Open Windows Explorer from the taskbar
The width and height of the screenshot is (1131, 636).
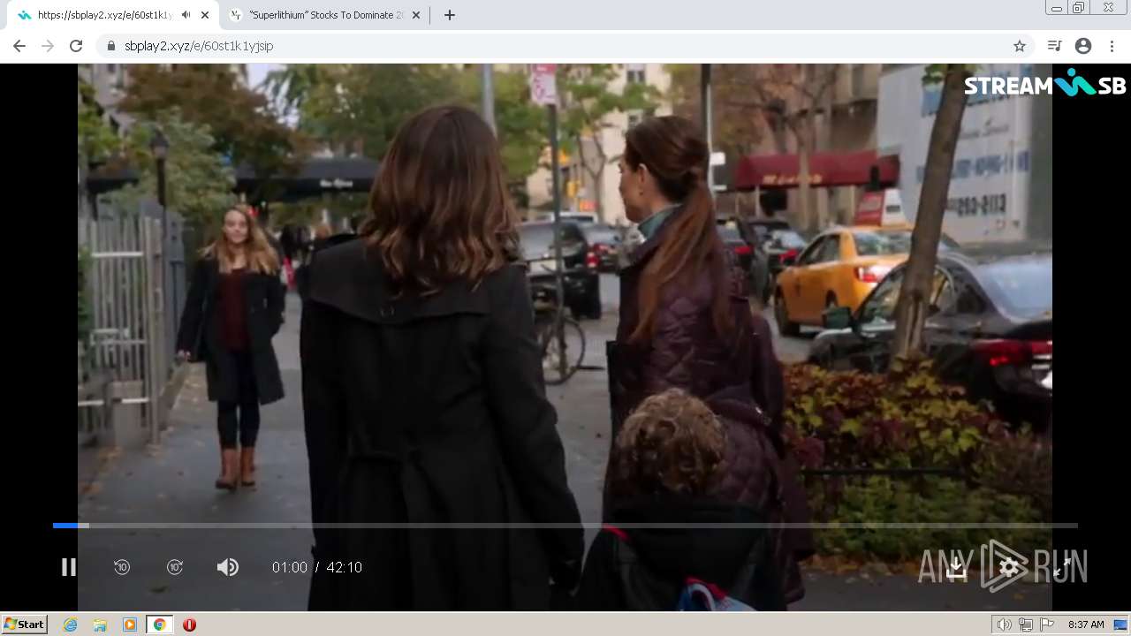click(x=100, y=625)
